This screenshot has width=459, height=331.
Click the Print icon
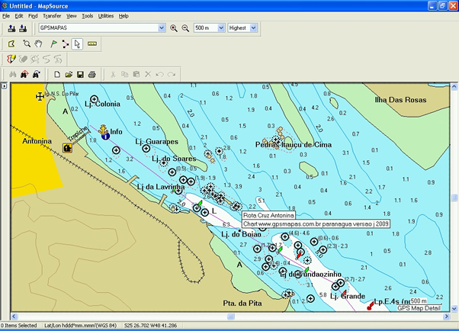point(91,74)
